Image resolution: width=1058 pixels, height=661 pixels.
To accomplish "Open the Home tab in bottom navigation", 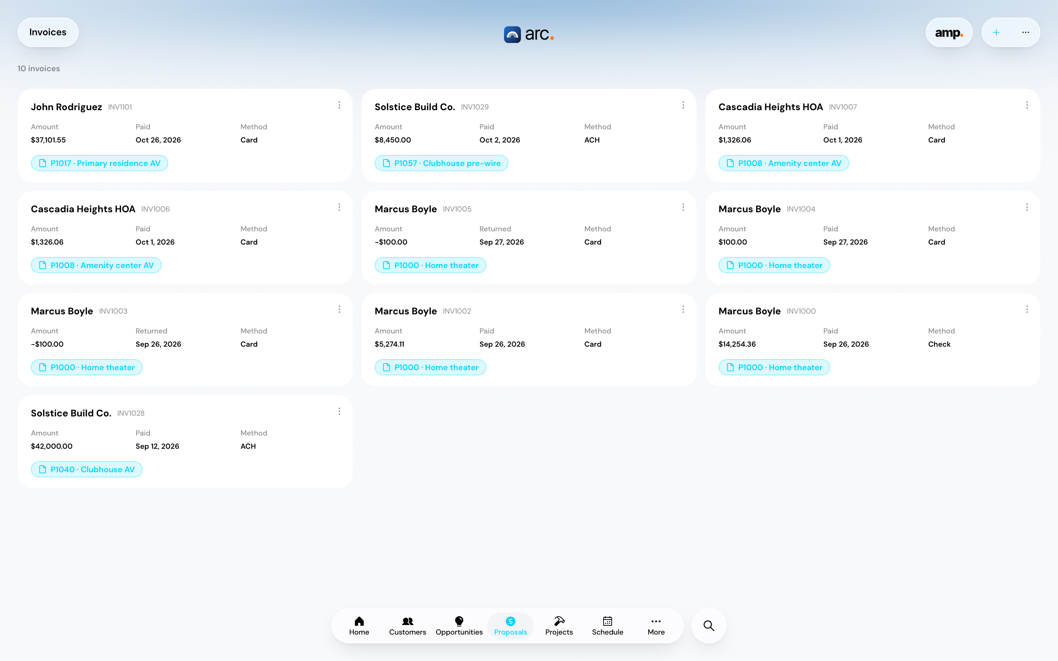I will click(x=359, y=626).
